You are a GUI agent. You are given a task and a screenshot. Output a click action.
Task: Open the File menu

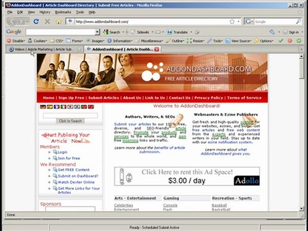point(10,12)
